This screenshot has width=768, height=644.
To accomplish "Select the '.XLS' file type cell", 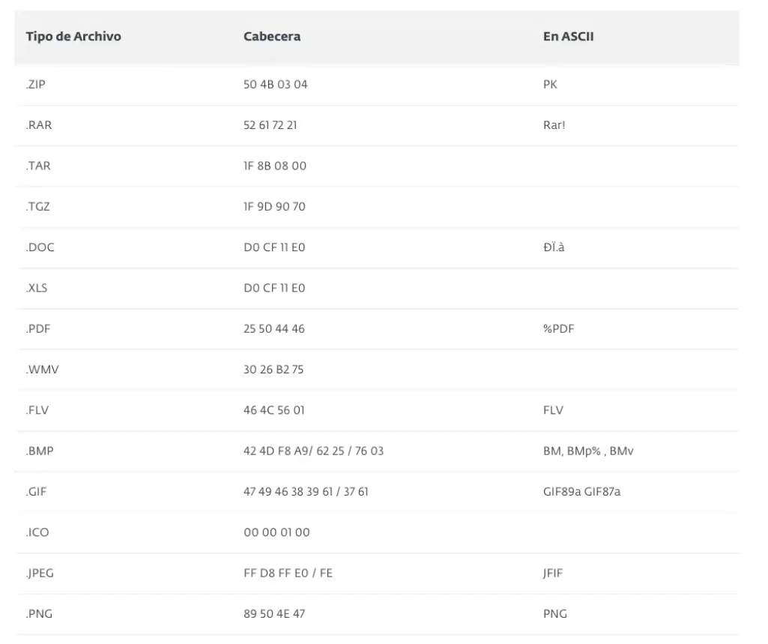I will click(x=36, y=288).
